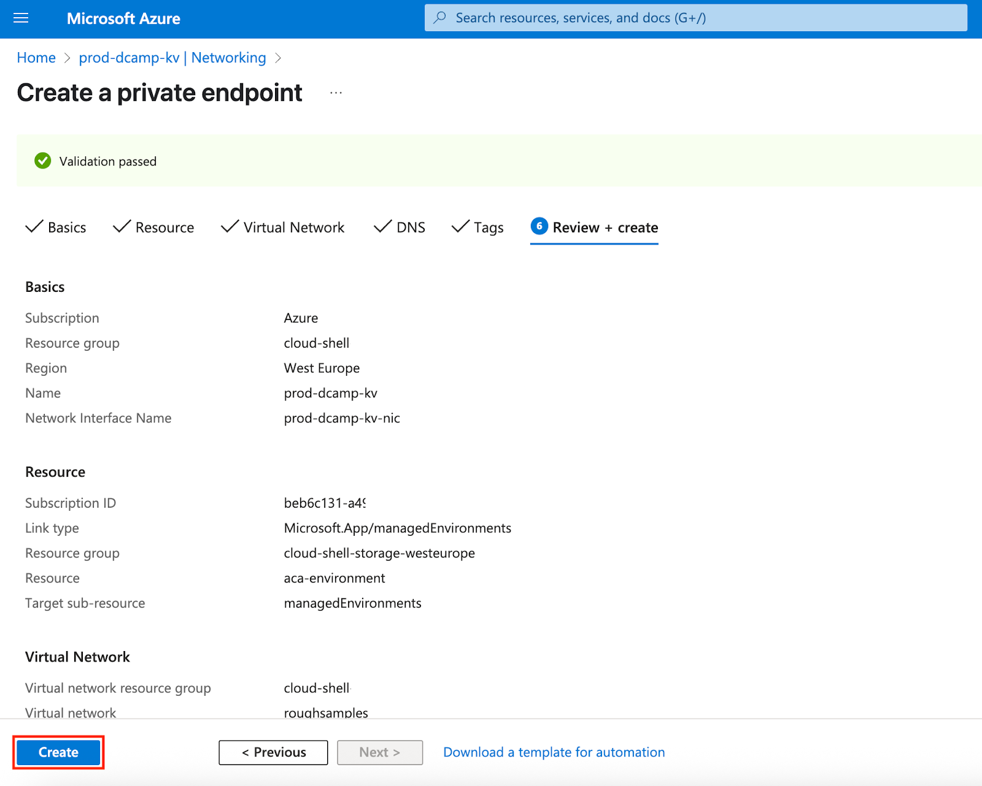The width and height of the screenshot is (982, 786).
Task: Click the disabled Next button
Action: [380, 752]
